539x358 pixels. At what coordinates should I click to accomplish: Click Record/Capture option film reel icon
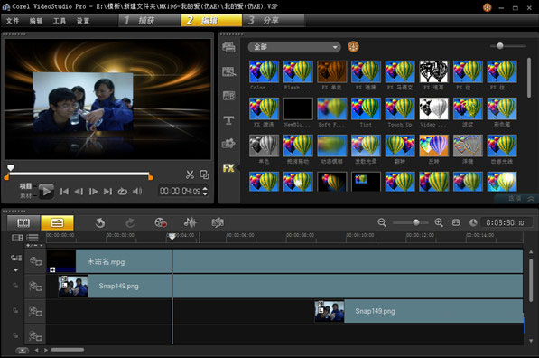click(160, 222)
